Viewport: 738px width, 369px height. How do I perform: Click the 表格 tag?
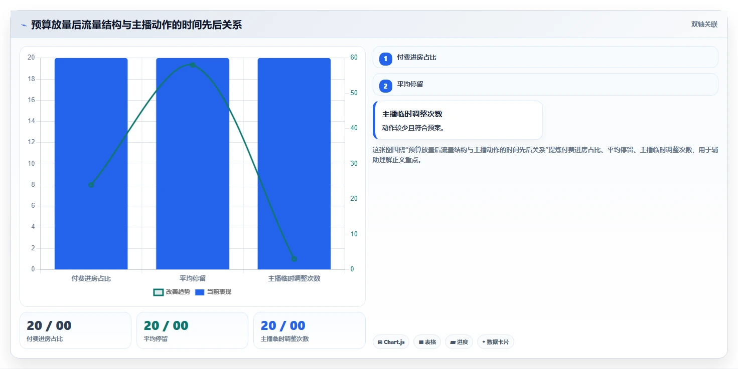(x=427, y=342)
